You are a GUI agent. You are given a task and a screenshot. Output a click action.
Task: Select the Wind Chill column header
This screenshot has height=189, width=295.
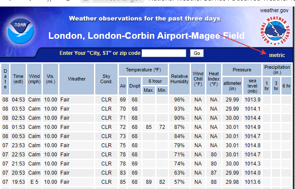tap(198, 79)
